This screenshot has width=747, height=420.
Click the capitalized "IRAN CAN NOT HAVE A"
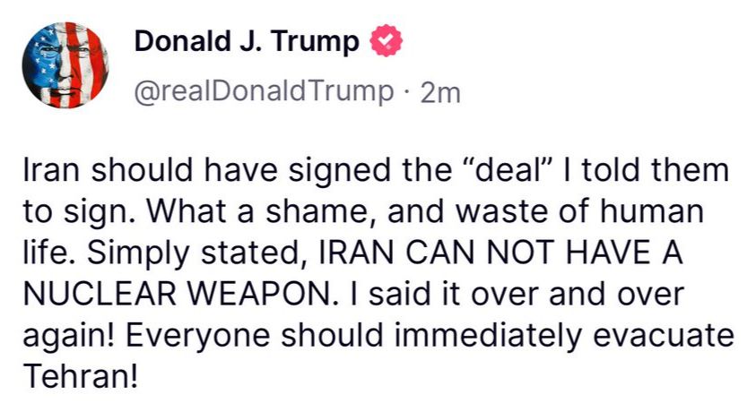tap(500, 253)
